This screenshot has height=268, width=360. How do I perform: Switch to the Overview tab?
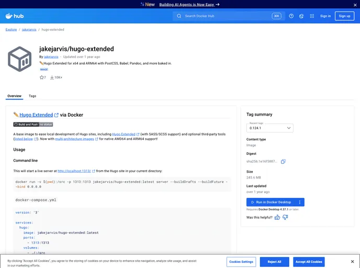(x=14, y=96)
